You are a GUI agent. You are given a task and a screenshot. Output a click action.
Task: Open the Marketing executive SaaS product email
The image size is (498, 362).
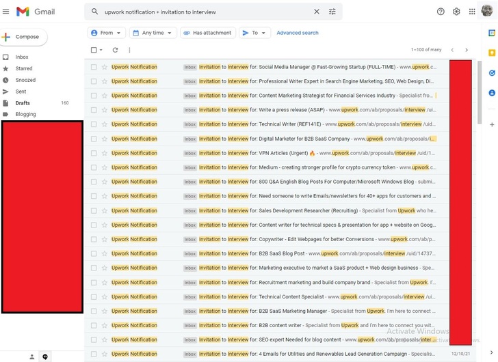pyautogui.click(x=267, y=268)
